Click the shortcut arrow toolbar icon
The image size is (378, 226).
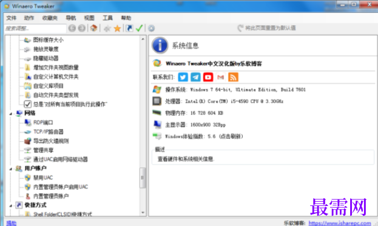(x=129, y=28)
